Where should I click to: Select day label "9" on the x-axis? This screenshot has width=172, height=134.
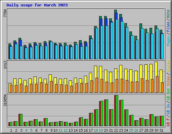[51, 130]
